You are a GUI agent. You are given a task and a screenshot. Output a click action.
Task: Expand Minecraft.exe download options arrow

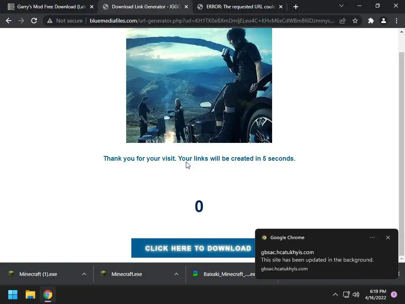(x=176, y=274)
